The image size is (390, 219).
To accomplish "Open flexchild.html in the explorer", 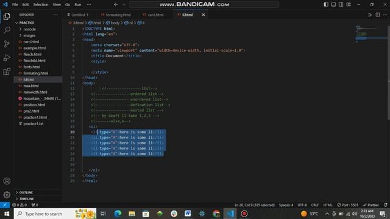I will 34,61.
